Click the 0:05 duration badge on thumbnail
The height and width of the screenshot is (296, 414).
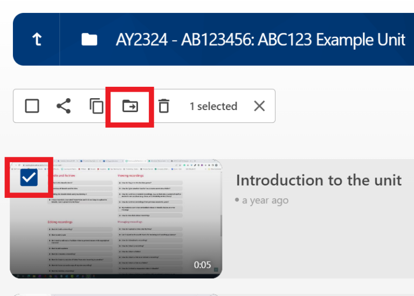point(203,265)
